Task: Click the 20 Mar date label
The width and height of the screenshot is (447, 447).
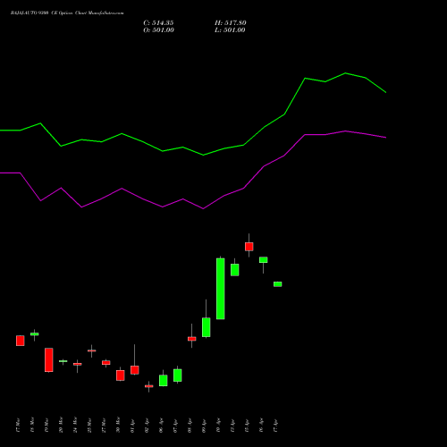Action: coord(61,425)
